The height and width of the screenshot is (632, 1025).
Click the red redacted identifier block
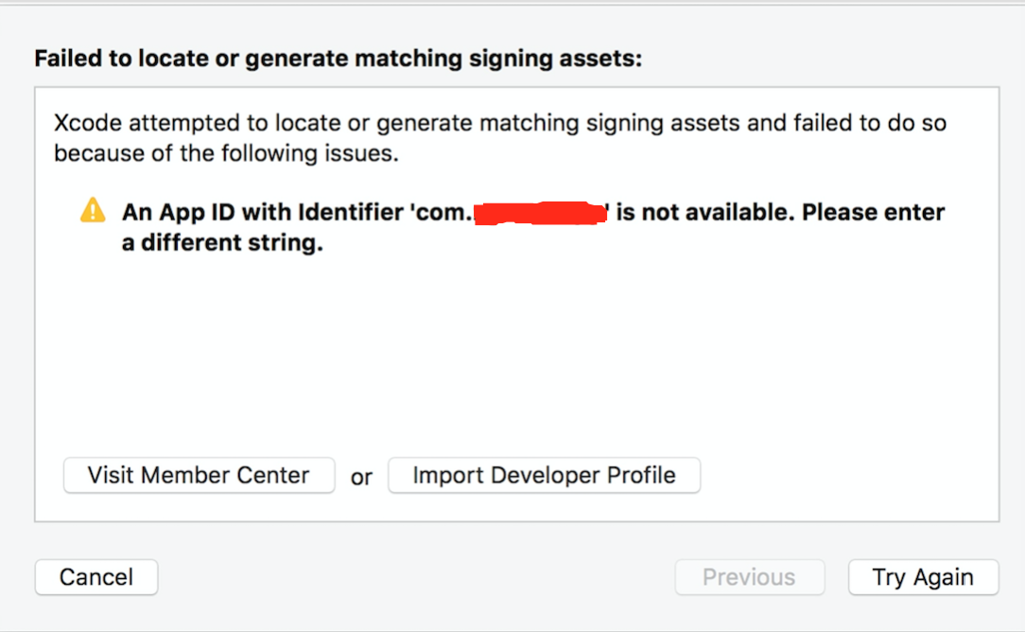pos(540,213)
